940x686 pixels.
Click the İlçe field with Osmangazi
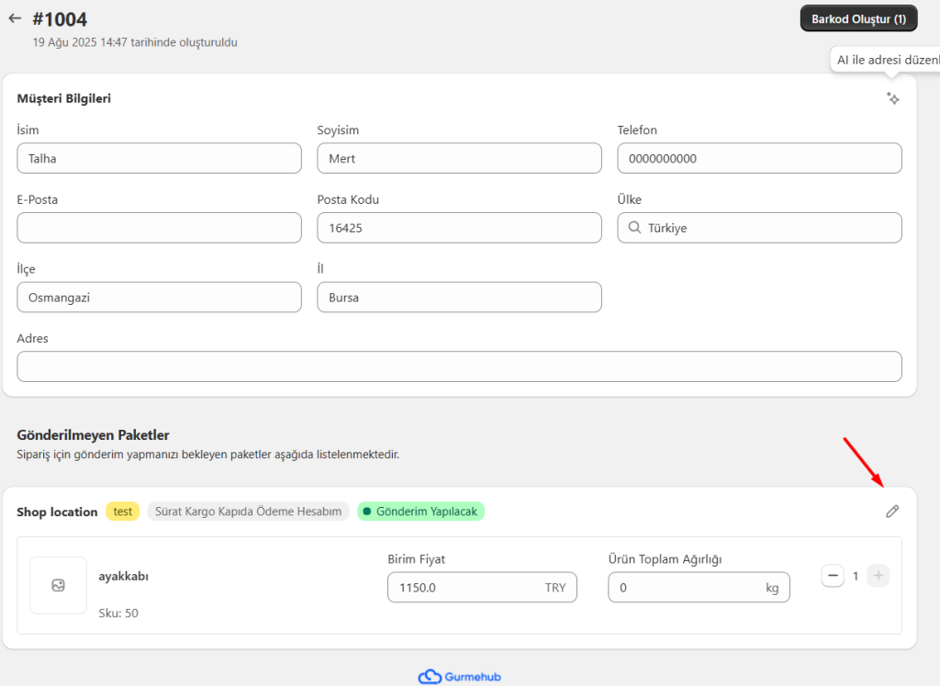[x=160, y=298]
